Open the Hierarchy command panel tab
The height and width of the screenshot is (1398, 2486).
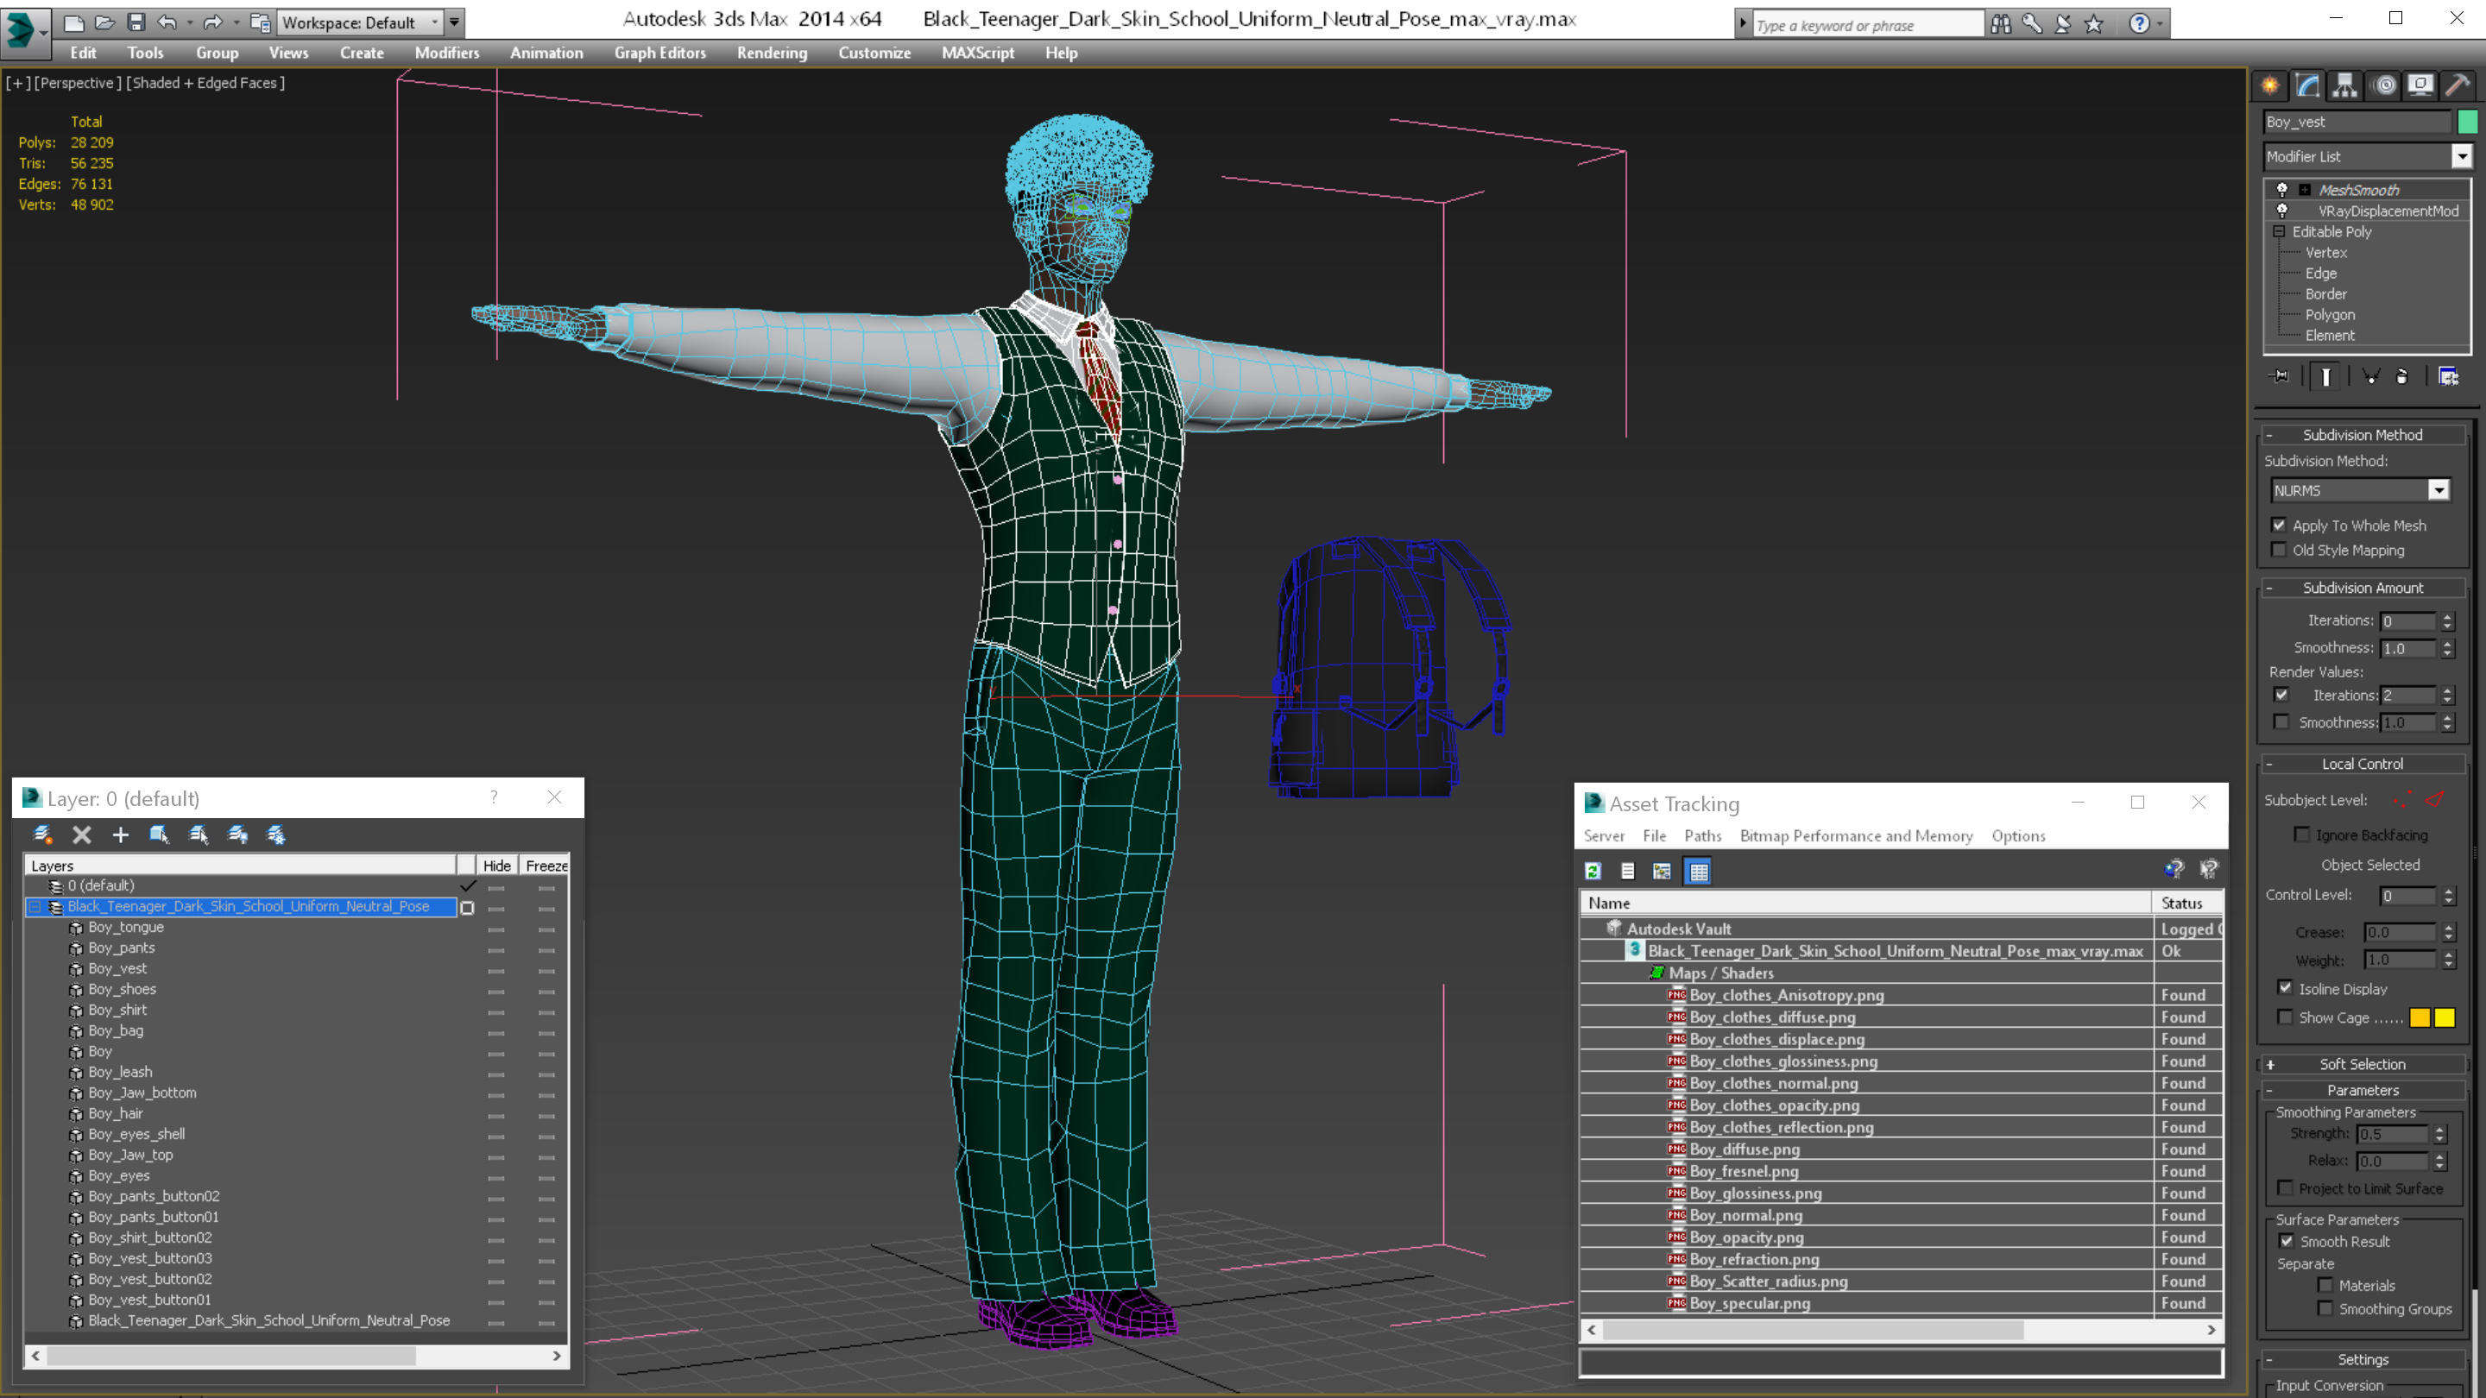(x=2345, y=86)
